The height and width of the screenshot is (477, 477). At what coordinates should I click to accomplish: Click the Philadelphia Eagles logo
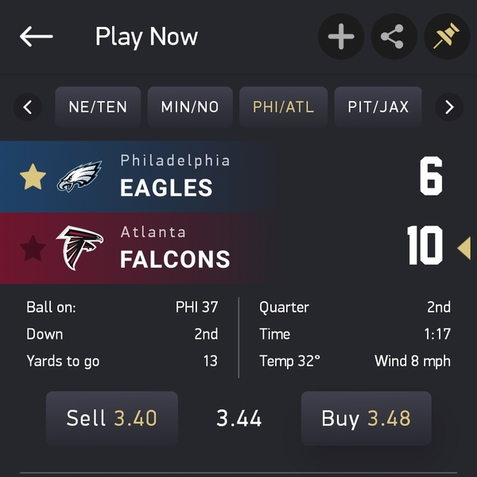[79, 177]
